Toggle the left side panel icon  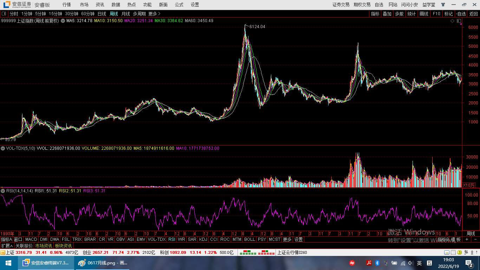tap(4, 14)
